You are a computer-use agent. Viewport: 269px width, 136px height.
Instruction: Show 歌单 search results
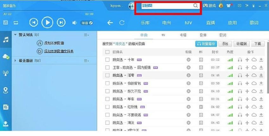203,35
